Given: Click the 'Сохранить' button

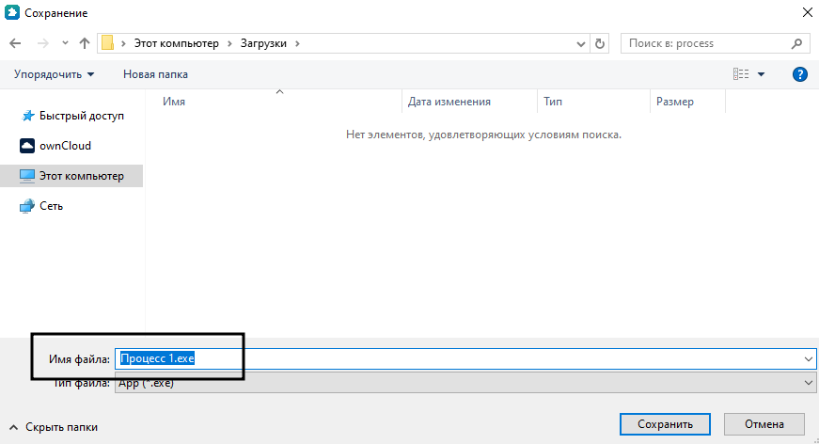Looking at the screenshot, I should [x=665, y=424].
